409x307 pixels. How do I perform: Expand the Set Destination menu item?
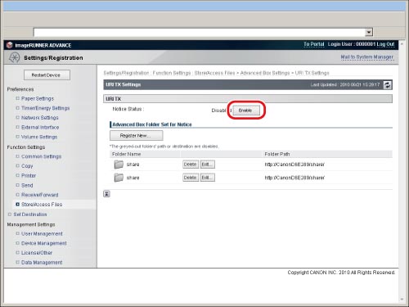tap(30, 214)
